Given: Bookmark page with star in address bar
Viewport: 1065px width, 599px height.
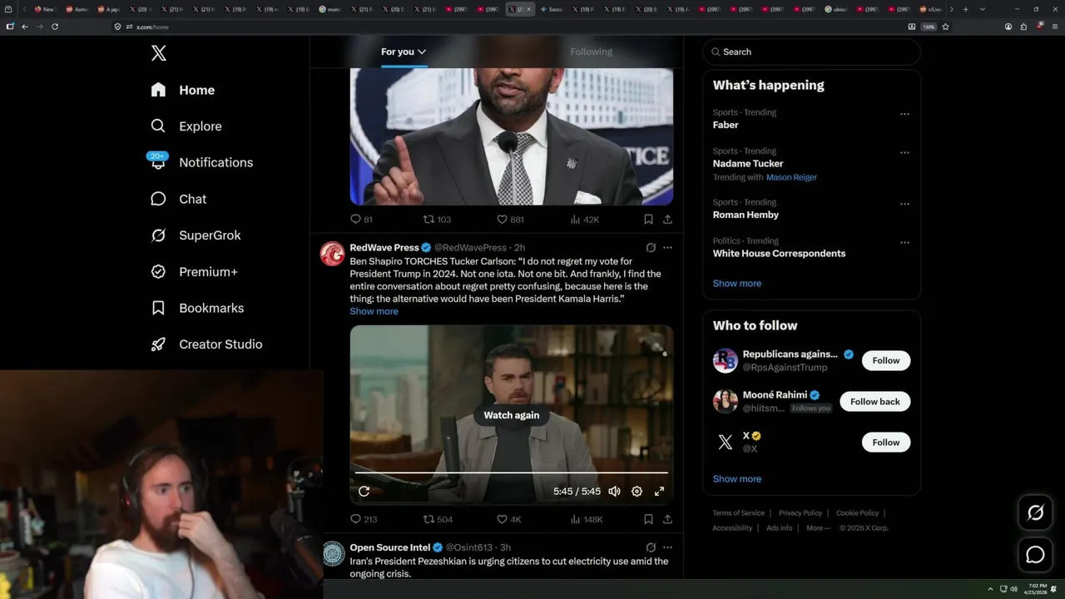Looking at the screenshot, I should [x=945, y=27].
